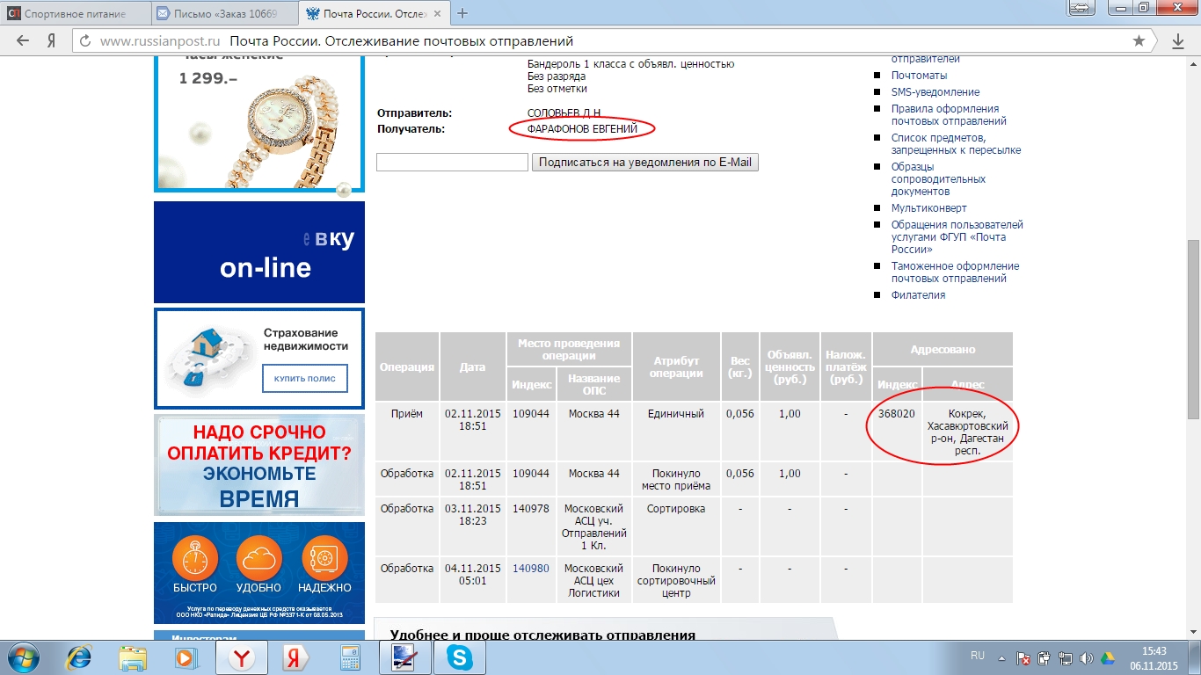Show hidden tray icons with the arrow
This screenshot has width=1201, height=675.
click(x=1003, y=657)
